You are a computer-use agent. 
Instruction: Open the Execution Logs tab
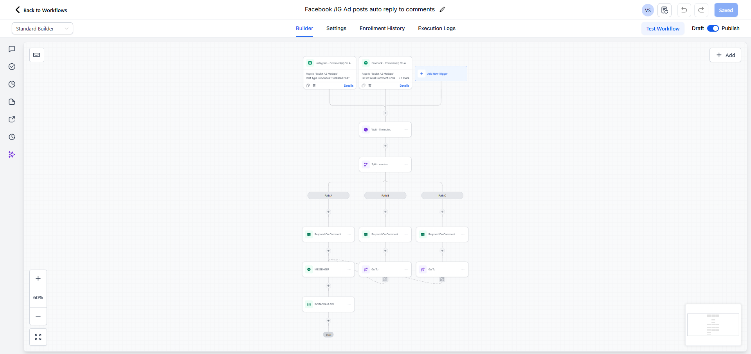tap(436, 29)
